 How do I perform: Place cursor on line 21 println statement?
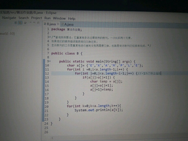(99, 110)
